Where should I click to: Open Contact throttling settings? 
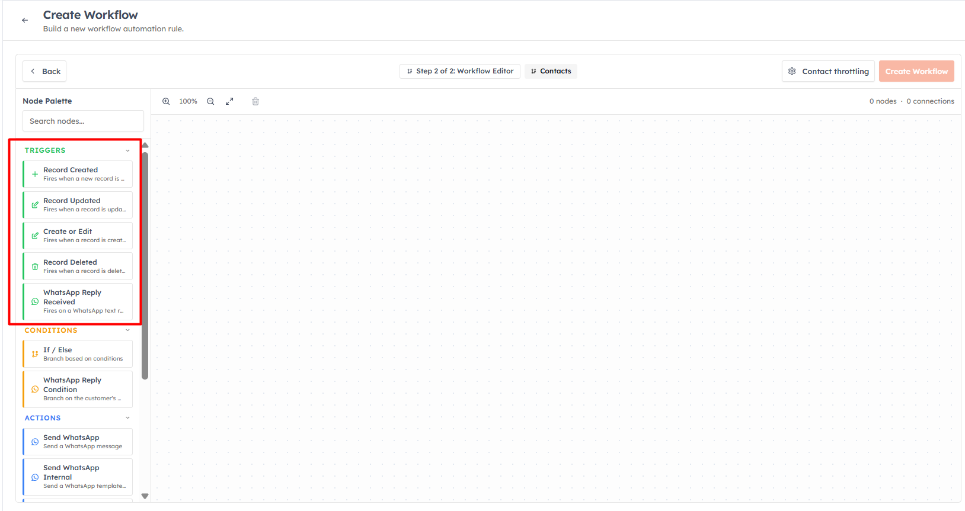tap(828, 71)
